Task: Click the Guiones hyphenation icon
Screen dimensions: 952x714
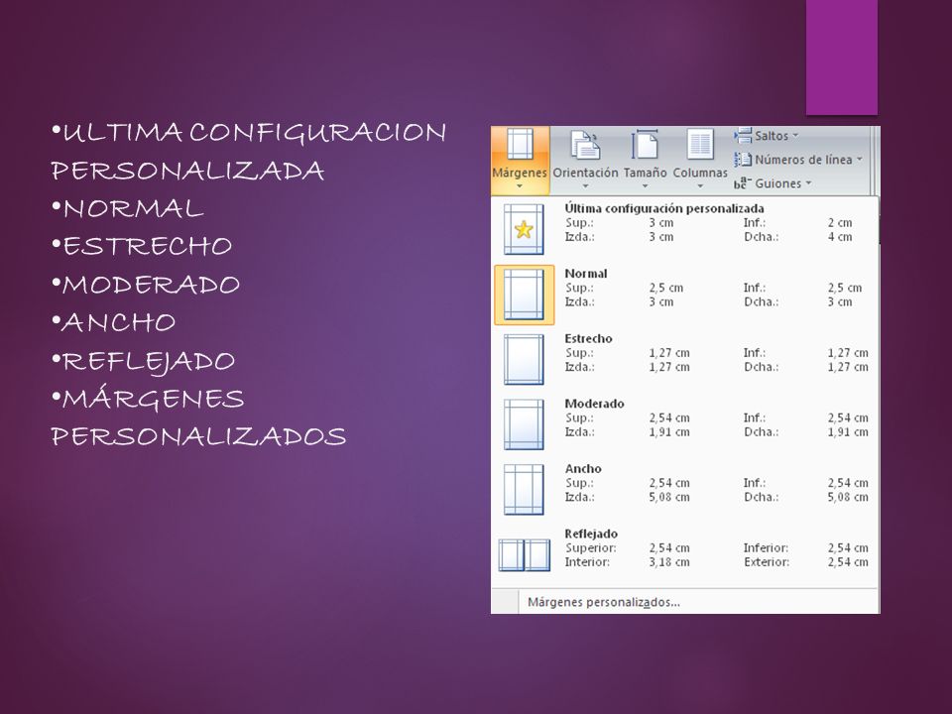Action: (x=743, y=182)
